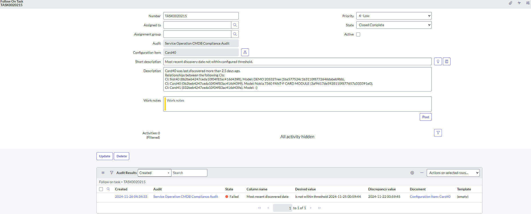Open the Created search field dropdown
The image size is (531, 214).
pyautogui.click(x=154, y=173)
